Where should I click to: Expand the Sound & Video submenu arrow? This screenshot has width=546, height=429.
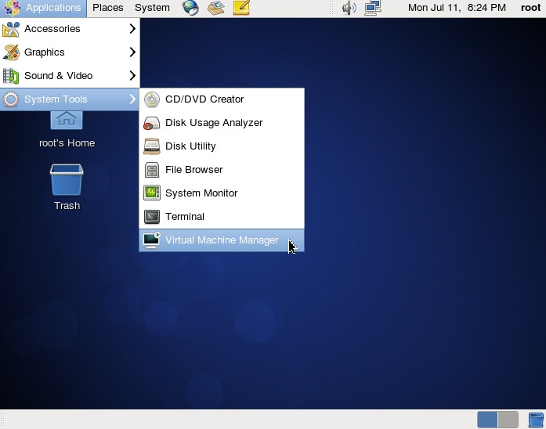click(x=132, y=75)
